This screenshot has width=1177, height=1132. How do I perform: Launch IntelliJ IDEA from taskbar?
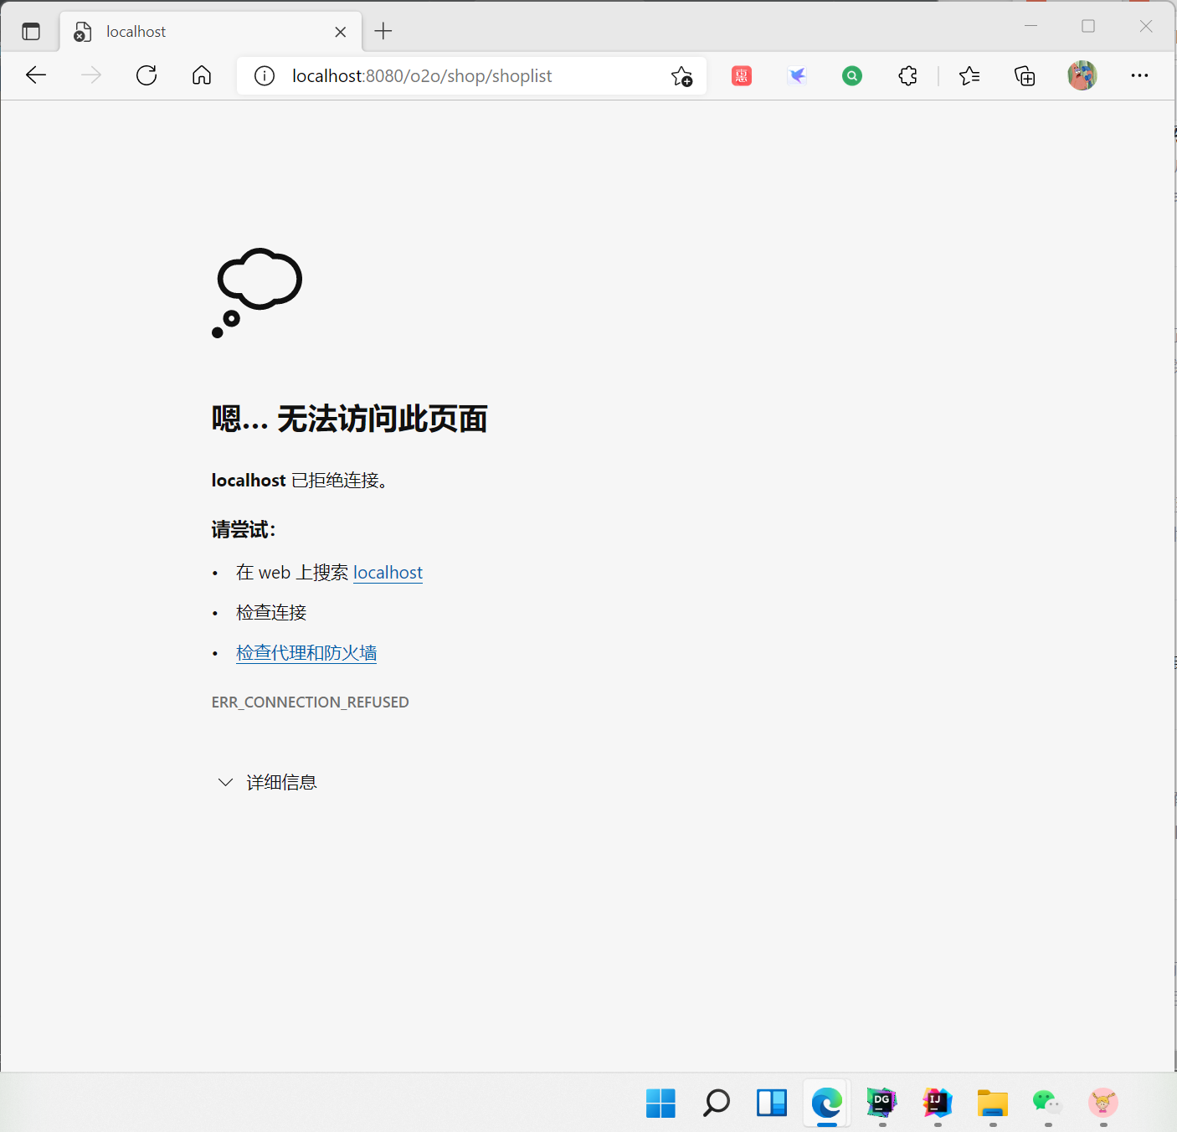tap(936, 1104)
